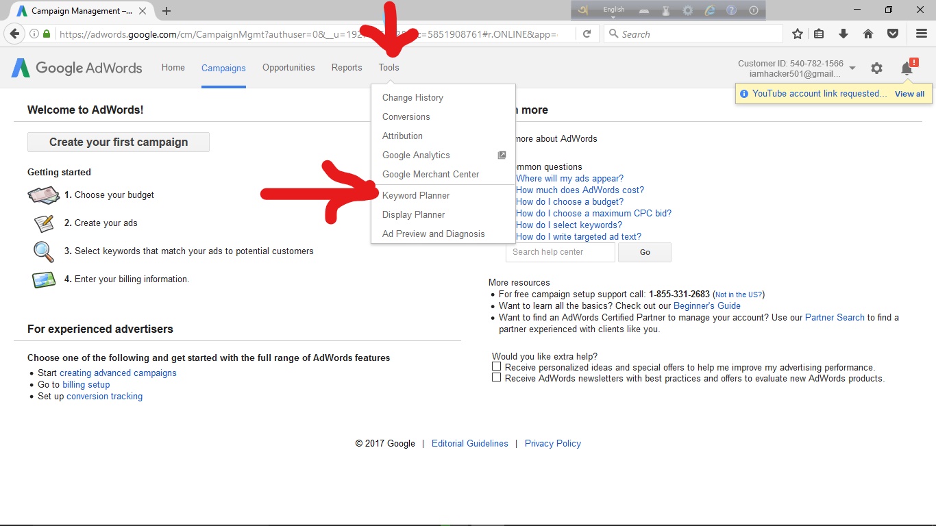This screenshot has width=936, height=526.
Task: Bookmark this page with star icon
Action: pyautogui.click(x=798, y=34)
